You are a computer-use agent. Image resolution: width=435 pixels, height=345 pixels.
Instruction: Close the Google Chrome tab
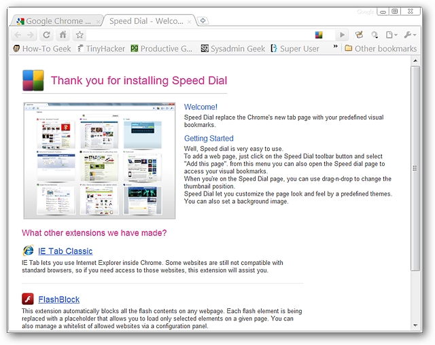pos(98,22)
